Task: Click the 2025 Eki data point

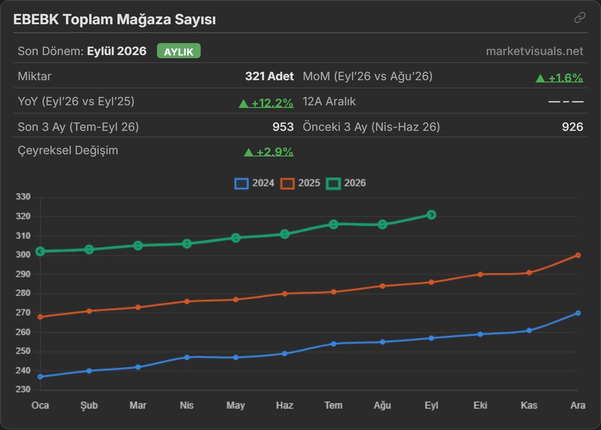Action: pyautogui.click(x=480, y=274)
